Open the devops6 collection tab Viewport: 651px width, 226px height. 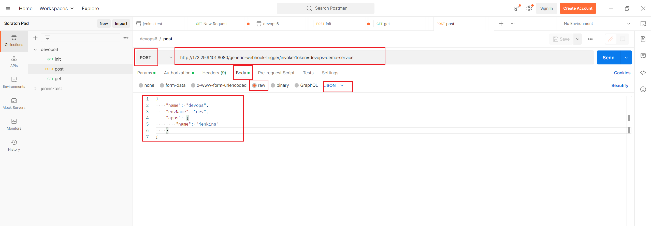coord(283,24)
